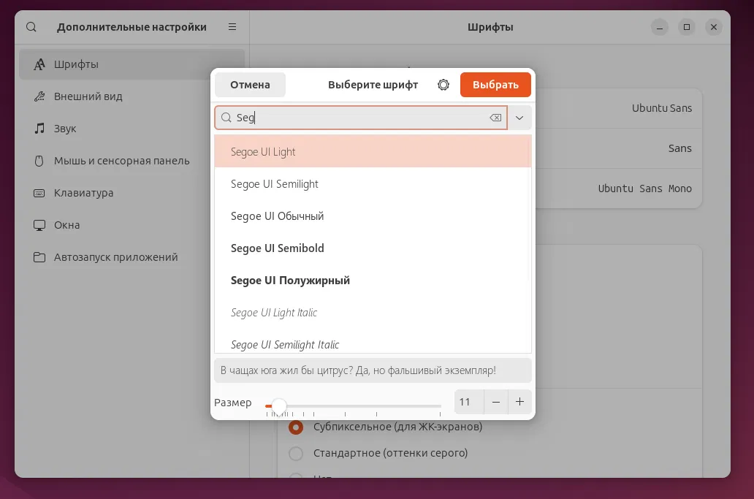Click the font size value field showing 11
The height and width of the screenshot is (499, 754).
coord(469,402)
